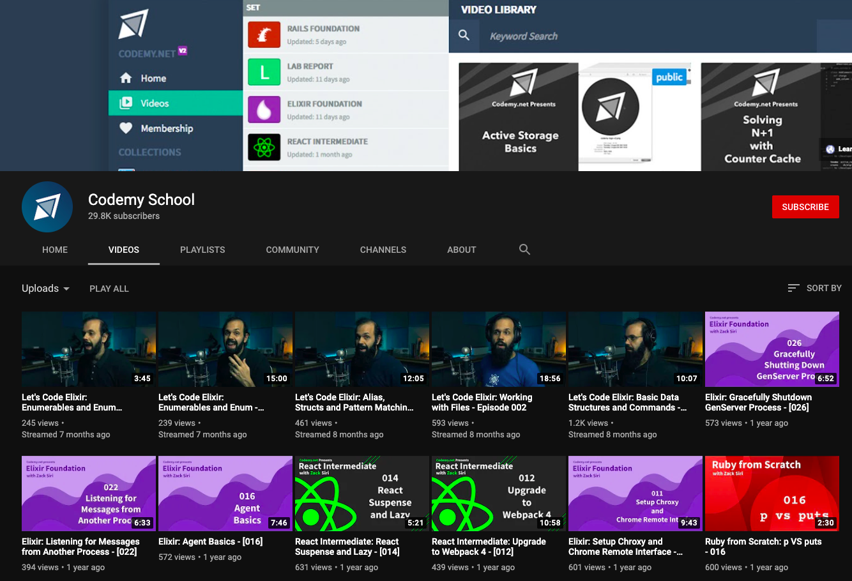Click React Intermediate atom icon in banner
The image size is (852, 581).
coord(264,147)
